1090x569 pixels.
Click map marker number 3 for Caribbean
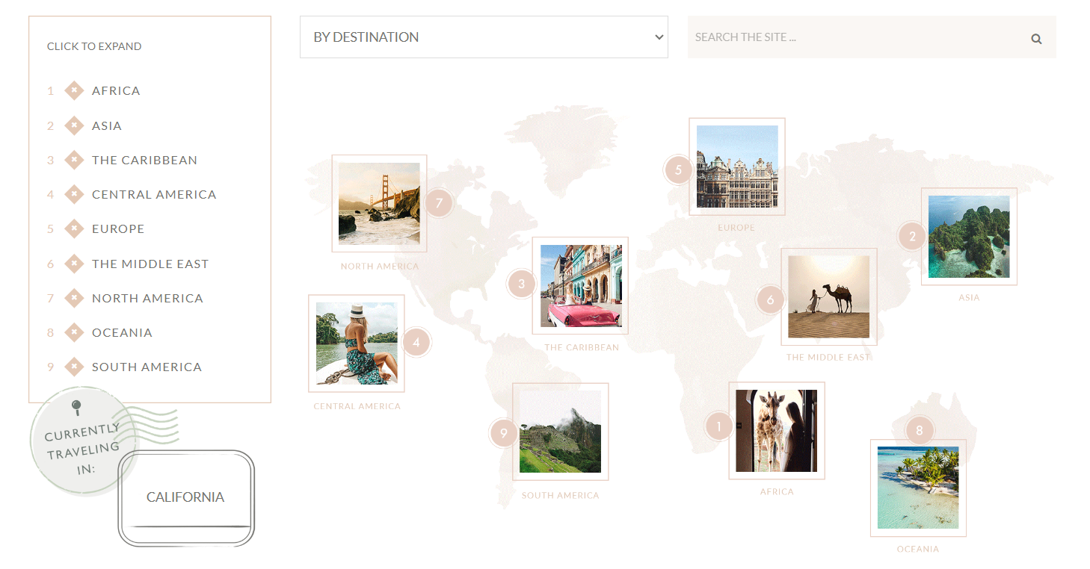point(521,284)
